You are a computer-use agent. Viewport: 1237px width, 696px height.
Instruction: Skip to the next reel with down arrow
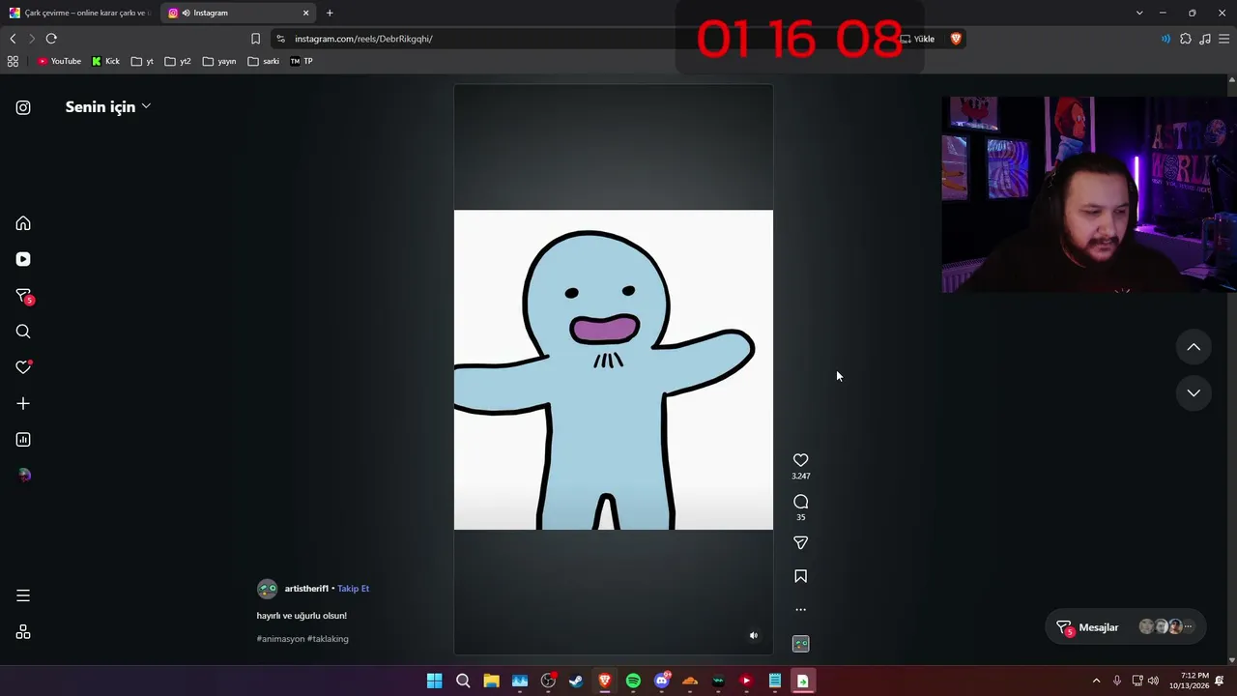(1194, 392)
